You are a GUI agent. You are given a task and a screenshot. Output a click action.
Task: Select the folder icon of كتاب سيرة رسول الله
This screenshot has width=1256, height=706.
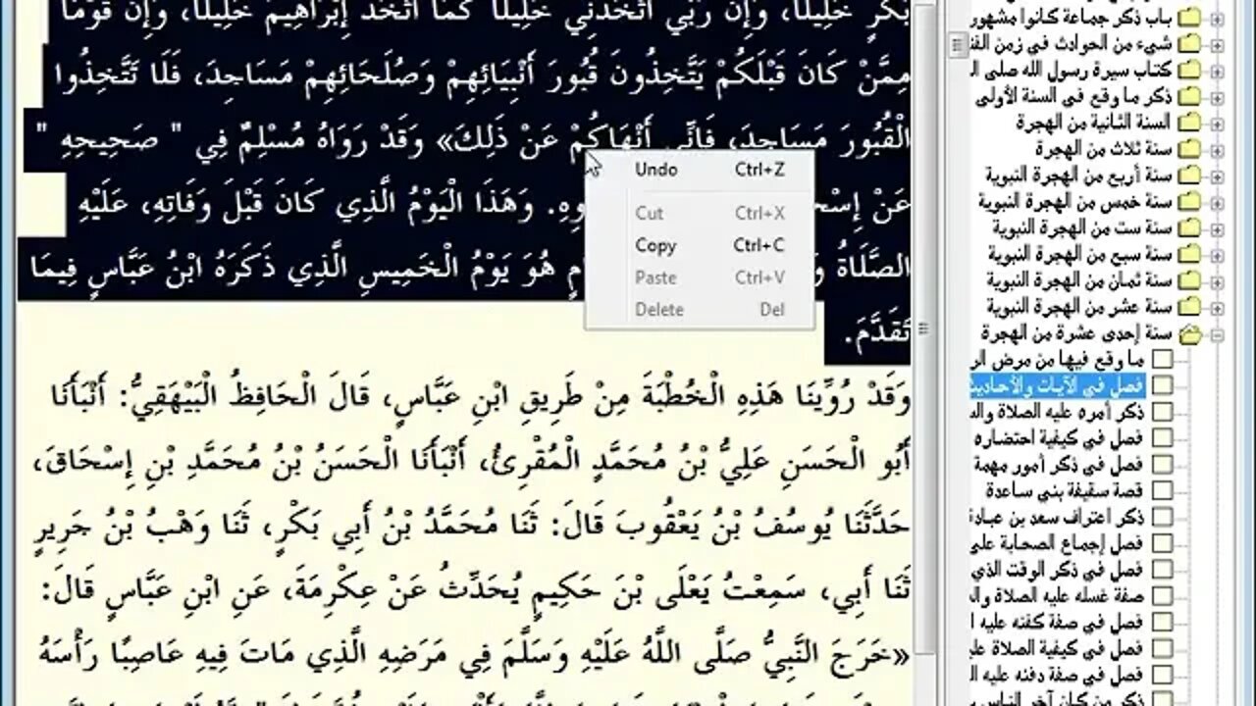coord(1191,71)
